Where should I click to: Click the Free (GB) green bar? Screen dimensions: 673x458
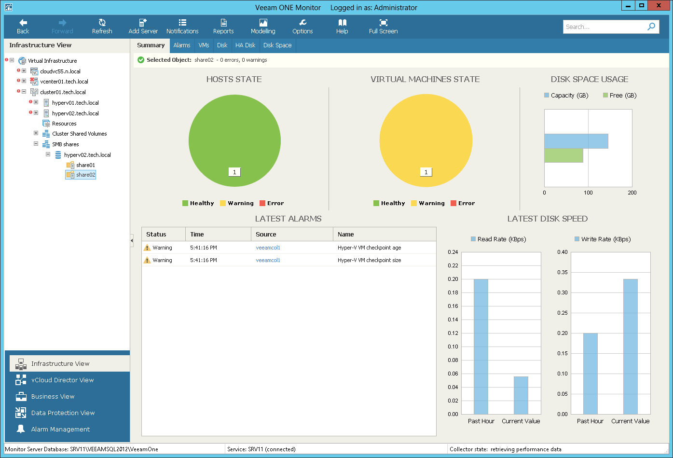point(563,155)
